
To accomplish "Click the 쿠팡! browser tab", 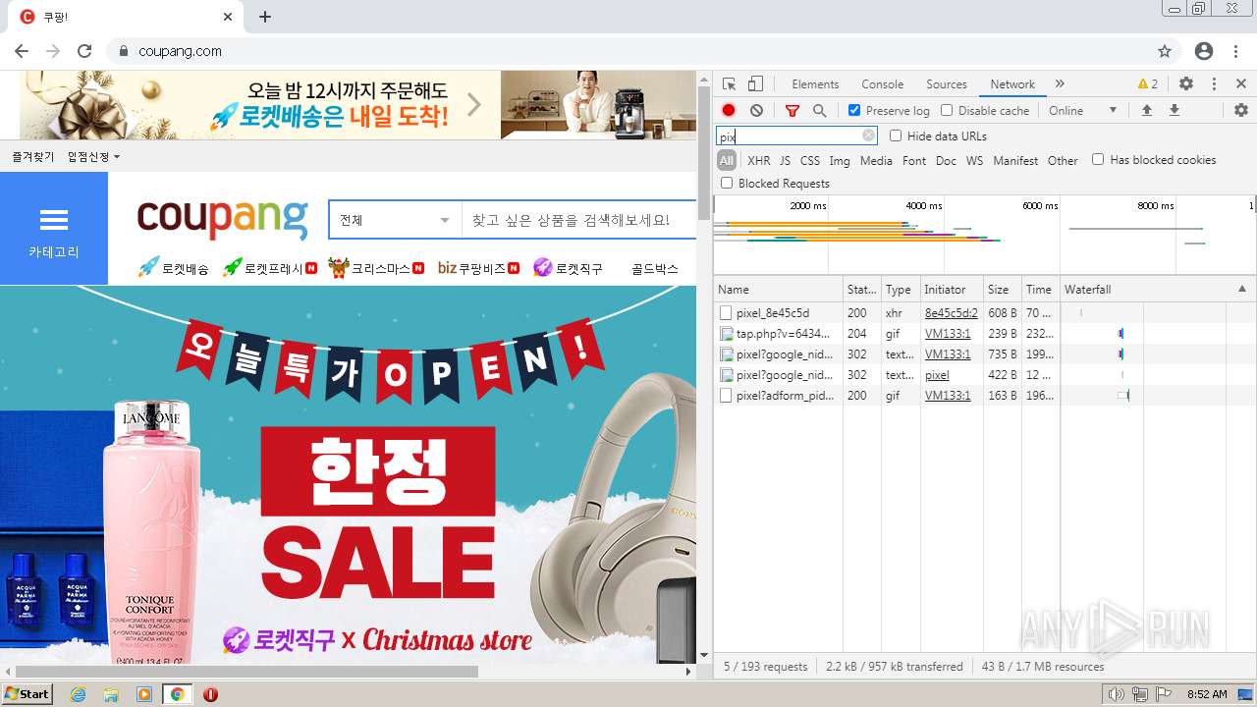I will click(x=126, y=17).
